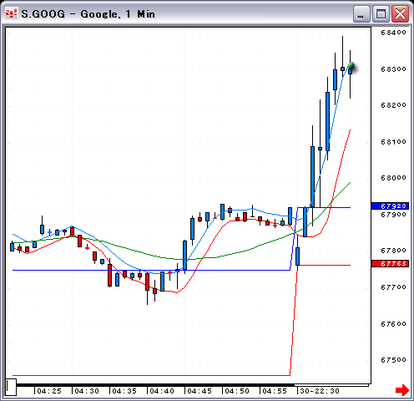Click the red 67765 price label

pos(390,263)
